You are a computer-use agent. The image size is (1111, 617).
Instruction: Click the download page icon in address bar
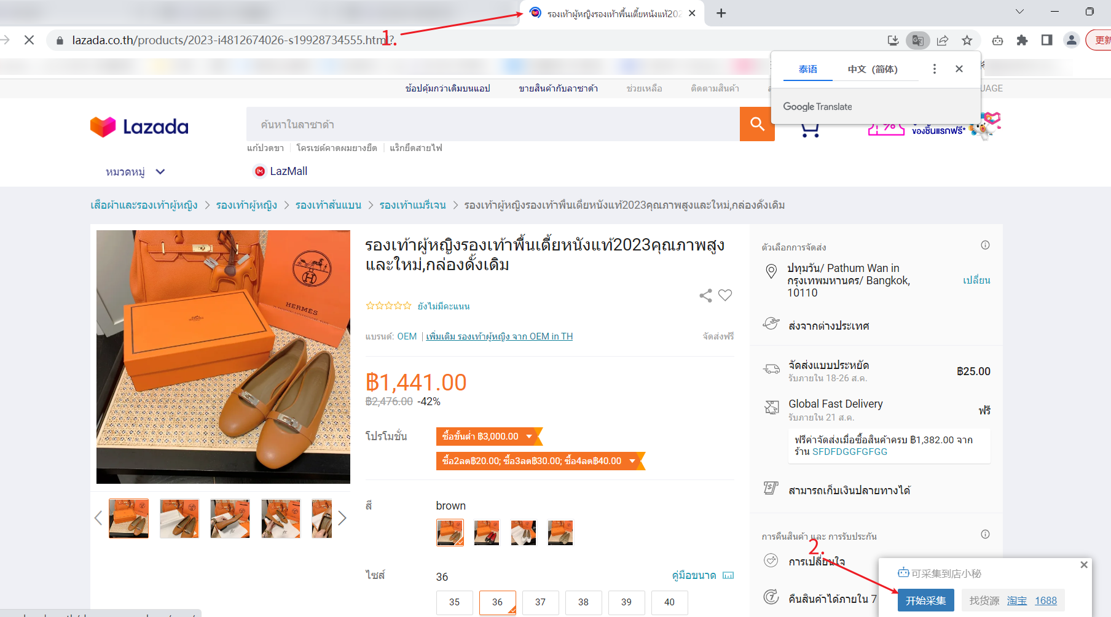[x=893, y=41]
